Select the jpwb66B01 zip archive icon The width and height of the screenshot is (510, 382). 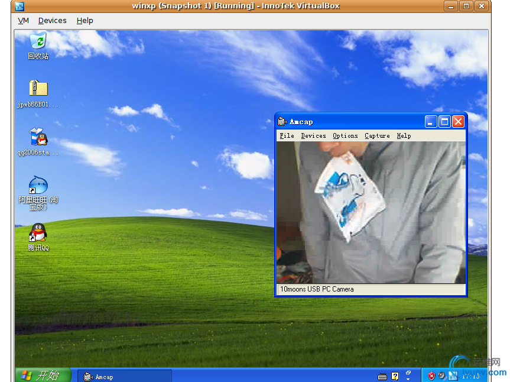(x=38, y=88)
